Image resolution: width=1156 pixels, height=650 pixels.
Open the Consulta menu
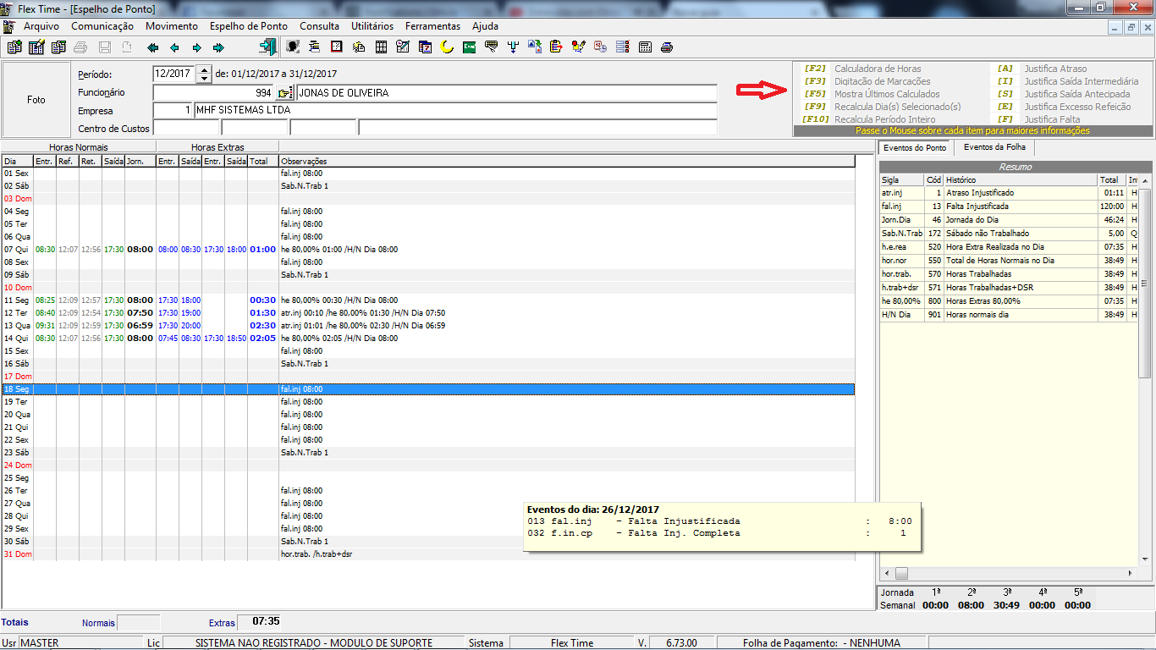320,26
